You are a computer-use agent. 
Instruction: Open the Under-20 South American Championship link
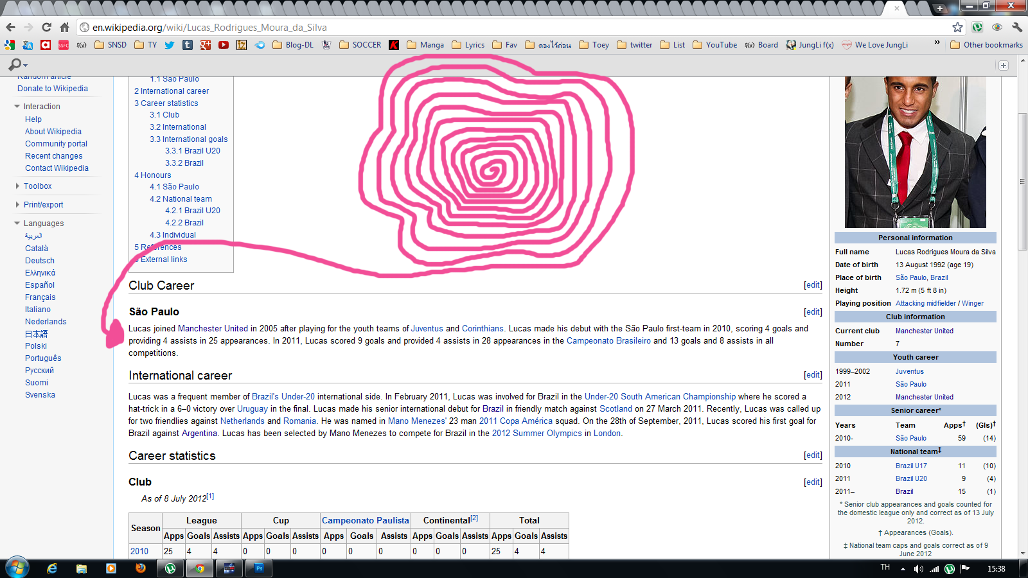(x=660, y=397)
